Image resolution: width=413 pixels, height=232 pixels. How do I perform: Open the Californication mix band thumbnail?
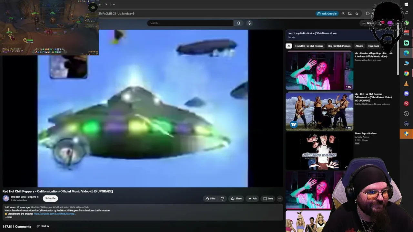coord(319,111)
